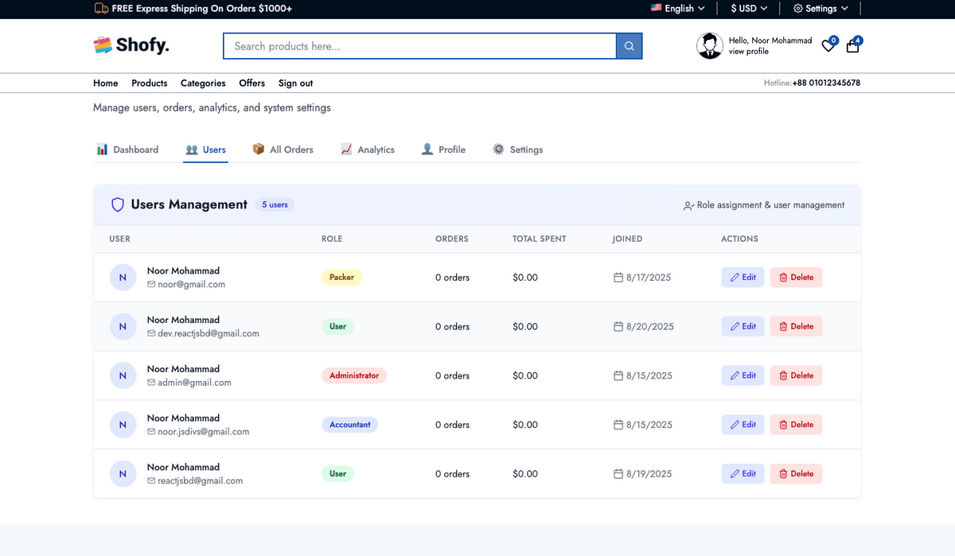Focus the product search field

pos(419,46)
